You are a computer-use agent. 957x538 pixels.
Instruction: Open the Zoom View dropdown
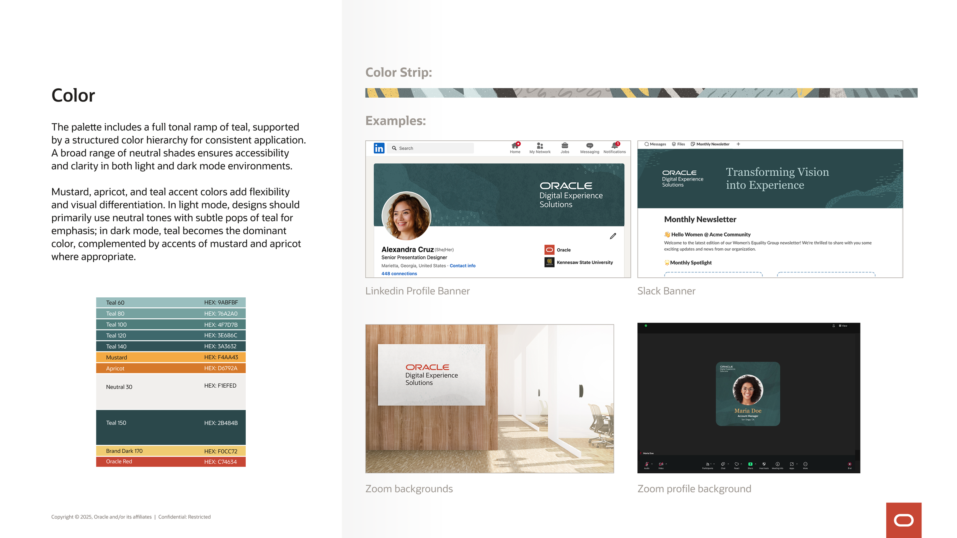pyautogui.click(x=843, y=326)
